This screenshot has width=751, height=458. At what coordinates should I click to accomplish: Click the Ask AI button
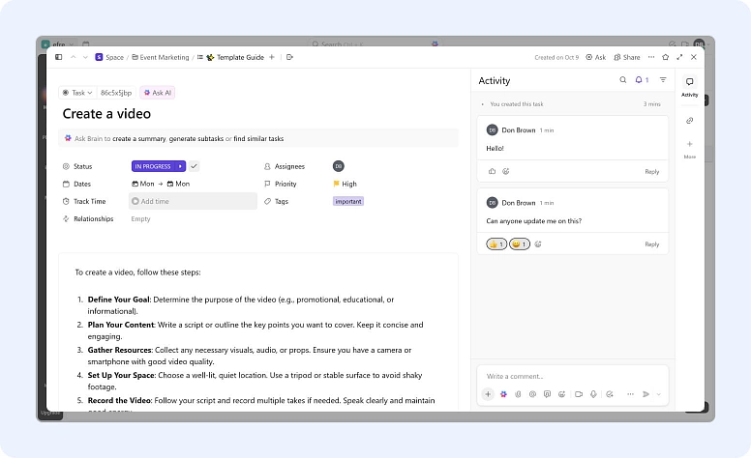pos(158,93)
